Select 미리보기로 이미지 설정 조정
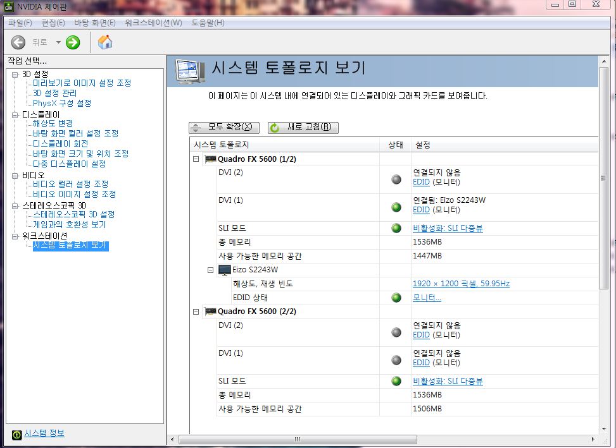Image resolution: width=616 pixels, height=448 pixels. point(82,83)
